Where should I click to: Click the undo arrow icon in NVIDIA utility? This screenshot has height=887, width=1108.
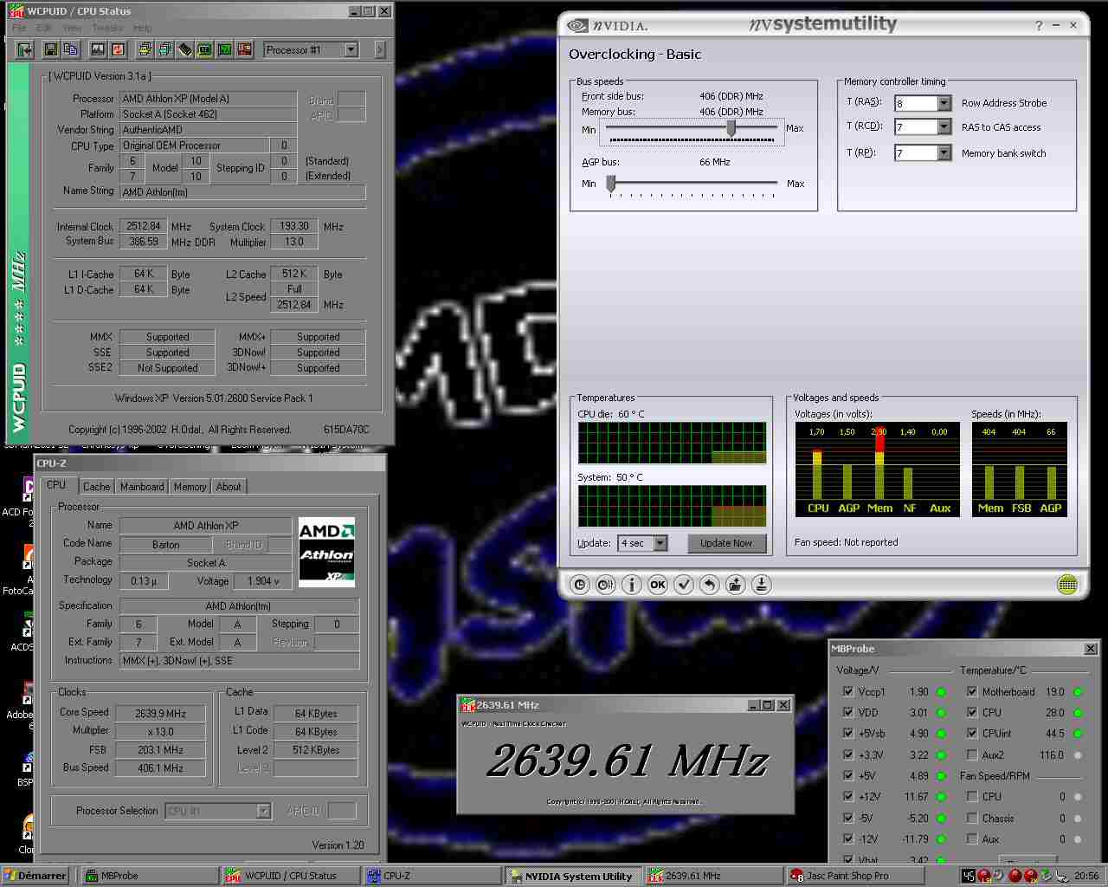(710, 585)
